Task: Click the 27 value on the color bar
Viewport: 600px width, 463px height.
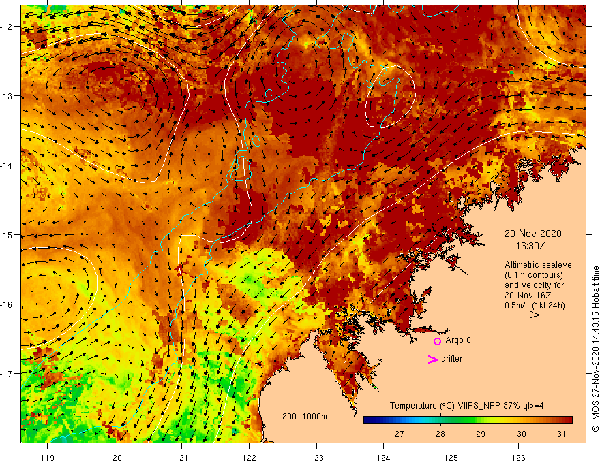Action: pos(400,434)
